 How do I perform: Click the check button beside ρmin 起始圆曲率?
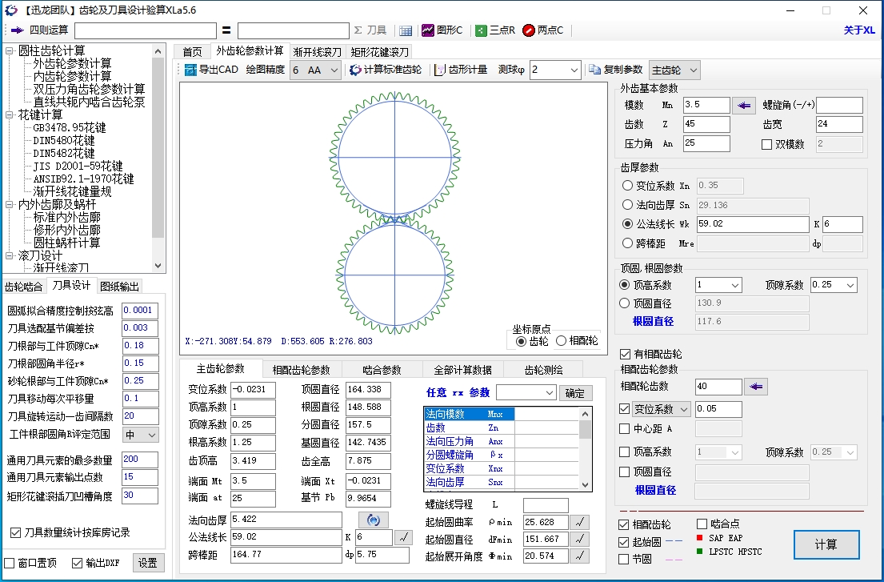pos(579,522)
